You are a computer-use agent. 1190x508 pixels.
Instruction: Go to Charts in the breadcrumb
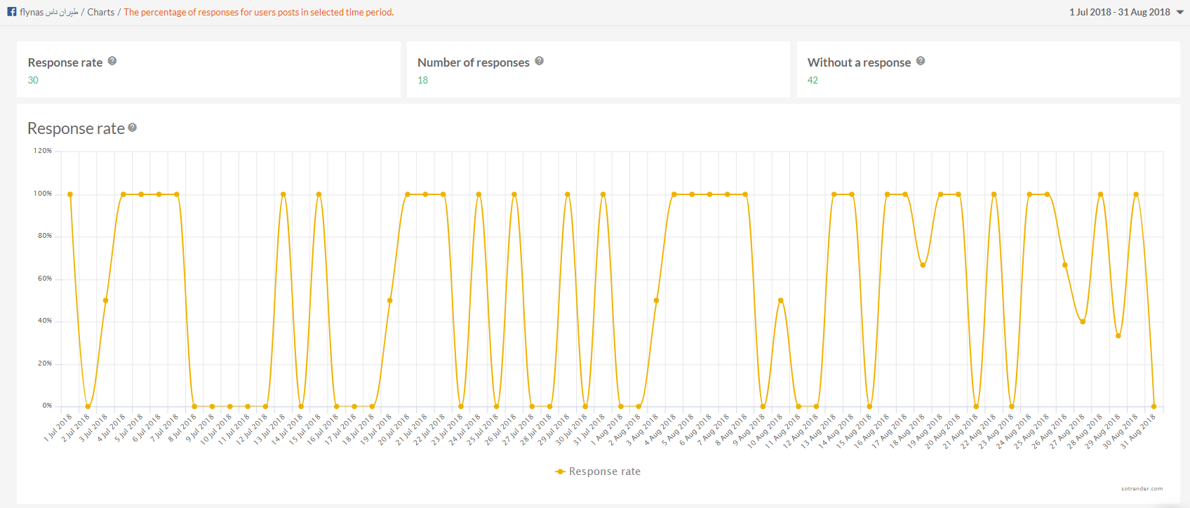(100, 12)
